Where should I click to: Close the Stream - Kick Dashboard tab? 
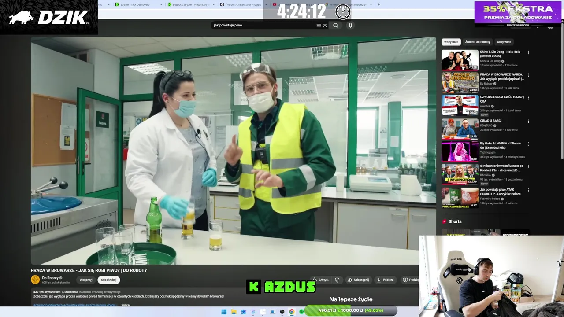click(x=161, y=4)
